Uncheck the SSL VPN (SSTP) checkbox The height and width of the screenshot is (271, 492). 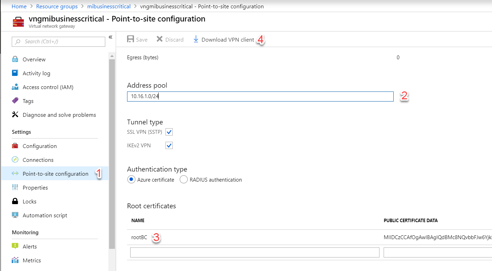169,132
